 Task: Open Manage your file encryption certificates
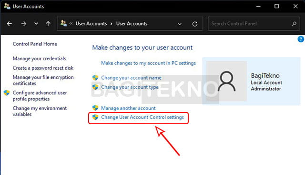pyautogui.click(x=43, y=80)
